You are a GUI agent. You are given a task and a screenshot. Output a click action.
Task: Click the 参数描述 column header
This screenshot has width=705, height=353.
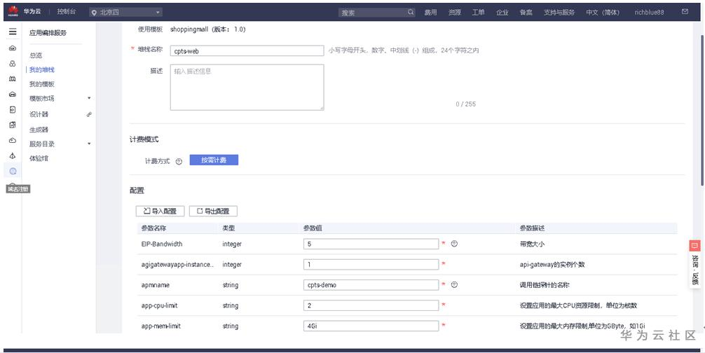click(x=532, y=228)
